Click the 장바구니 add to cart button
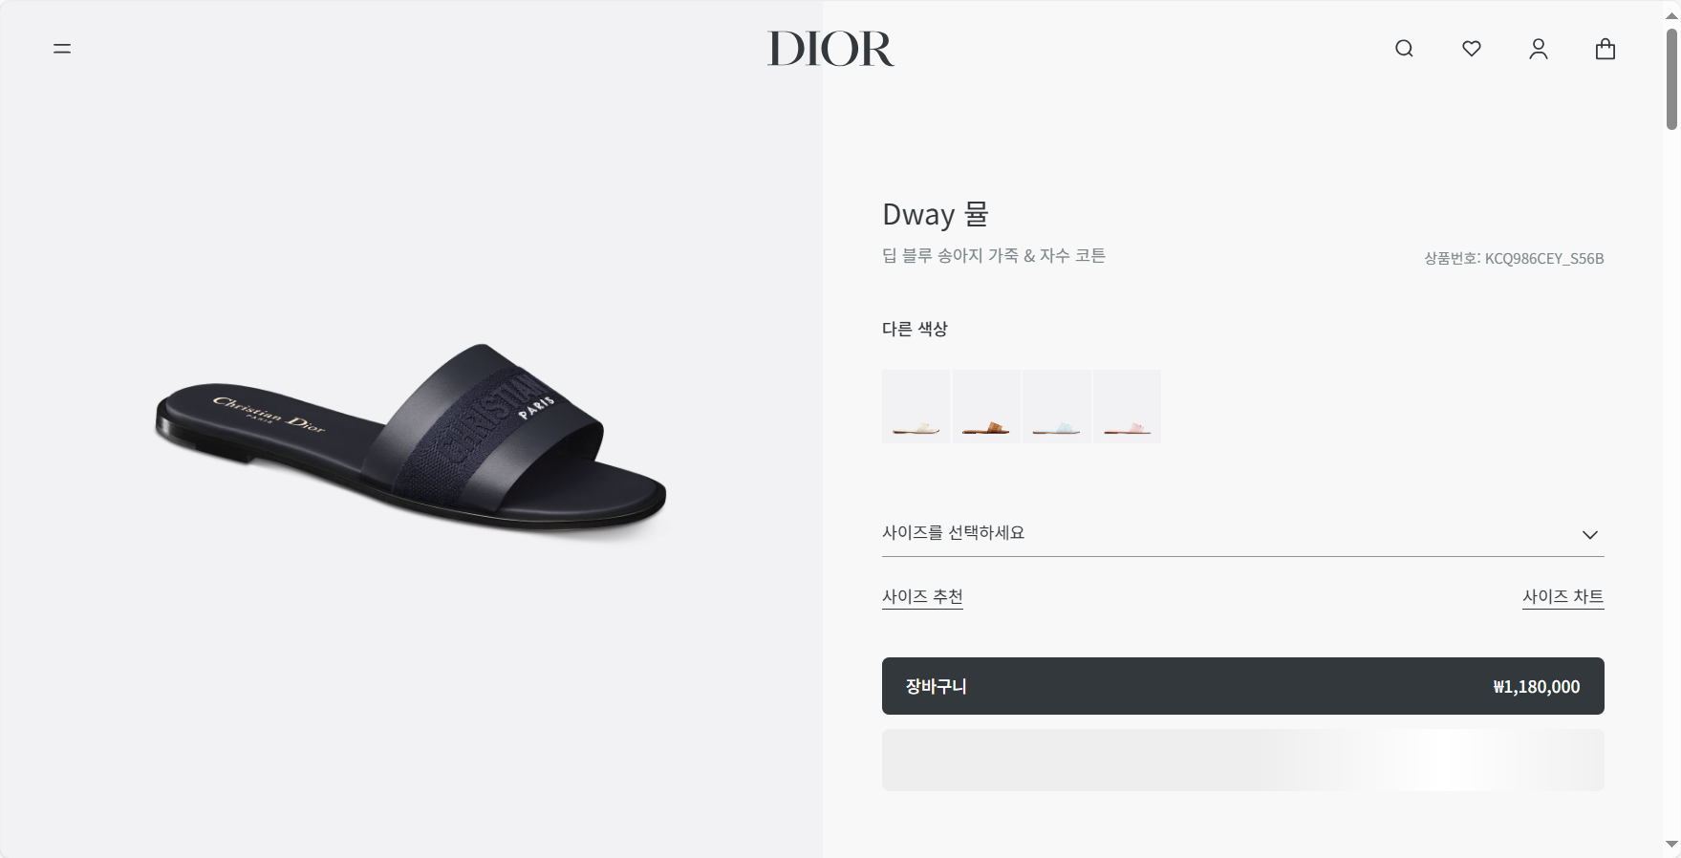1681x858 pixels. click(1242, 686)
